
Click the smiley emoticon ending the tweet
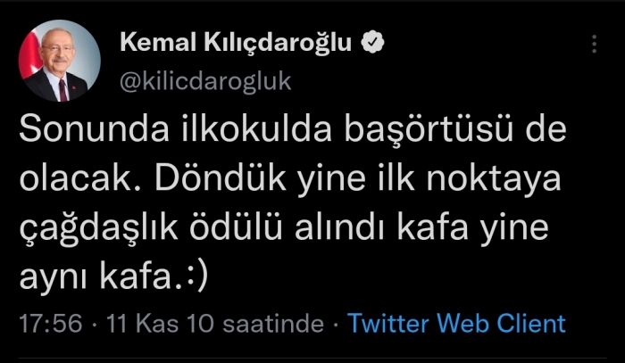click(197, 277)
